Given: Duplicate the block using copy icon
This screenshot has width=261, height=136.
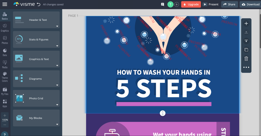Looking at the screenshot, I should tap(246, 50).
